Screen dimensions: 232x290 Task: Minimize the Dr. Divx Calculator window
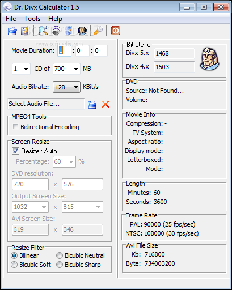(187, 7)
